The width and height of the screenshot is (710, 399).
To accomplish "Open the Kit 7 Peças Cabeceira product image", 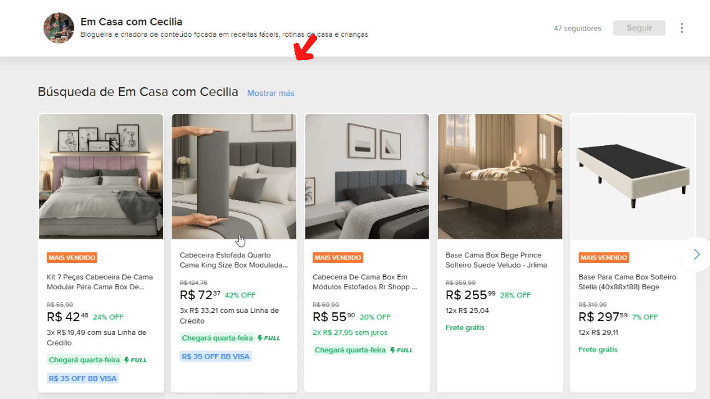I will click(x=100, y=176).
